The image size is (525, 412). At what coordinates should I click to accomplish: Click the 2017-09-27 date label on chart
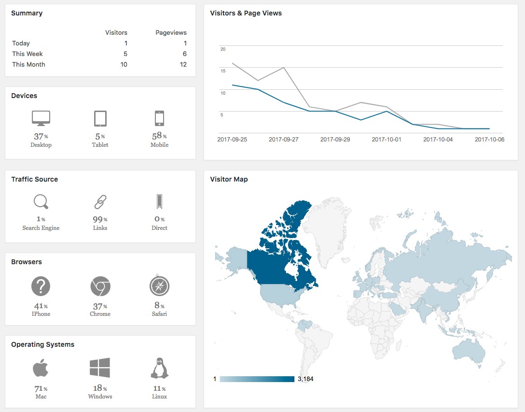(x=284, y=140)
